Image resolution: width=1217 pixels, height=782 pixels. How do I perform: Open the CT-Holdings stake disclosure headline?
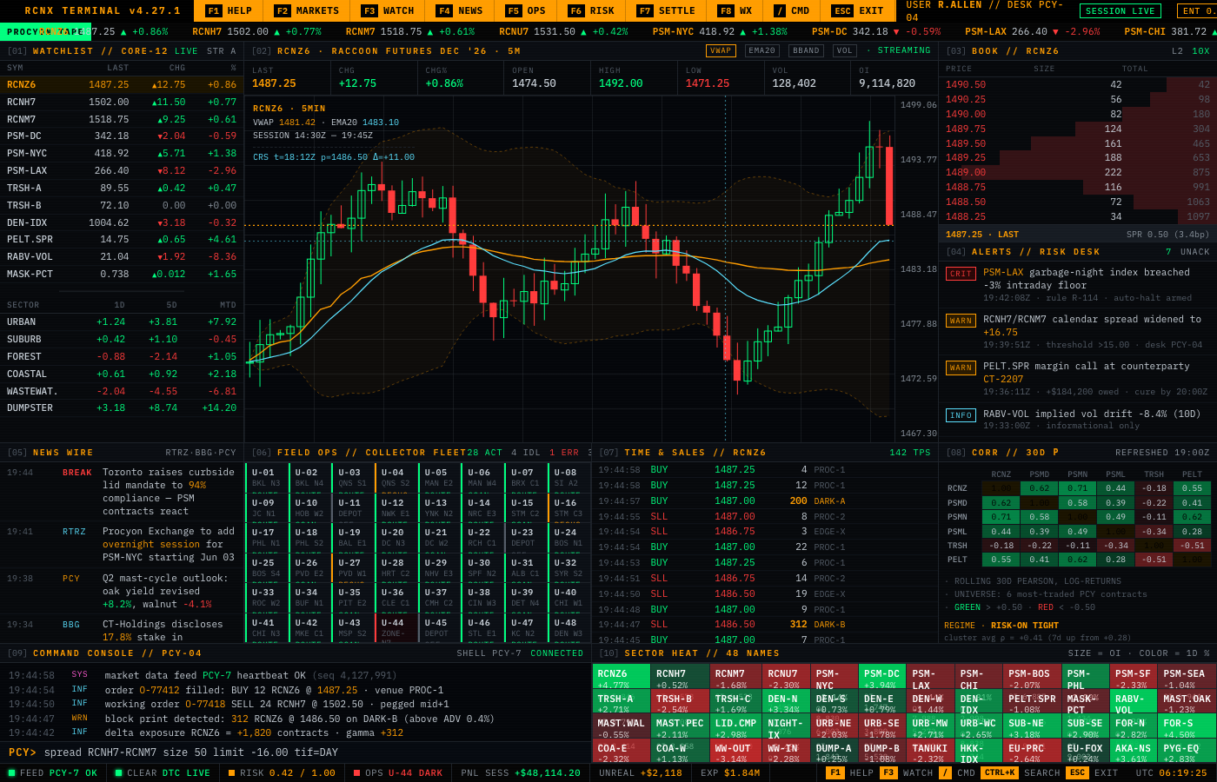click(122, 629)
